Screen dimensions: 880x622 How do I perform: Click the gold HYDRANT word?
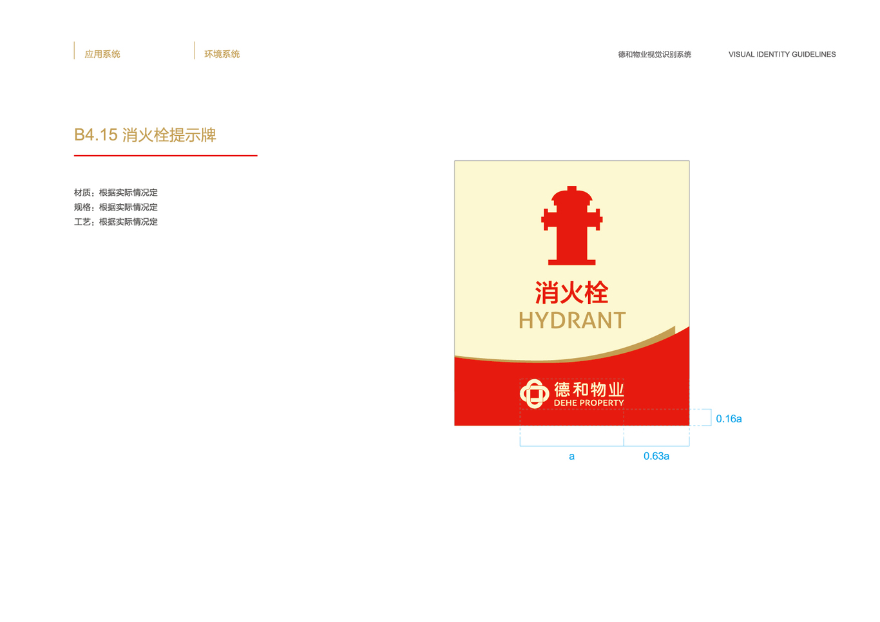[572, 320]
